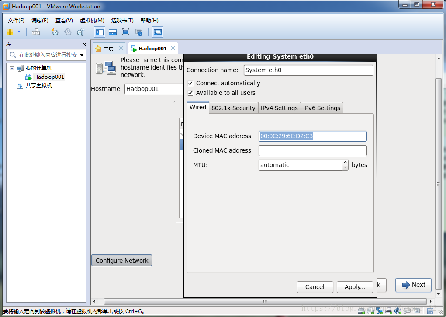Select the Wired tab
The height and width of the screenshot is (317, 446).
click(x=198, y=107)
